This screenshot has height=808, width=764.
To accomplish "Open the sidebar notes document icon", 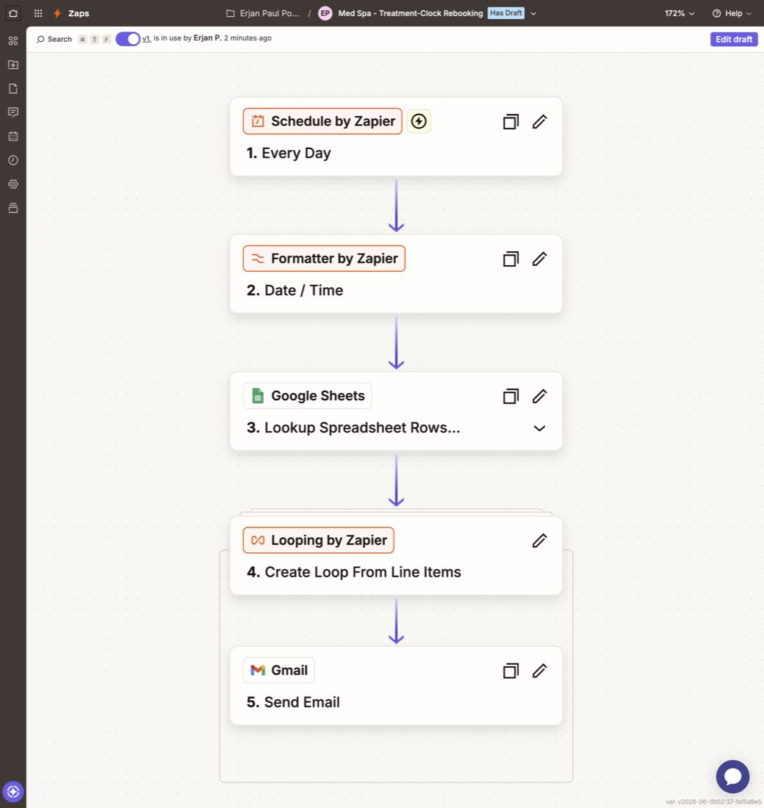I will 13,89.
